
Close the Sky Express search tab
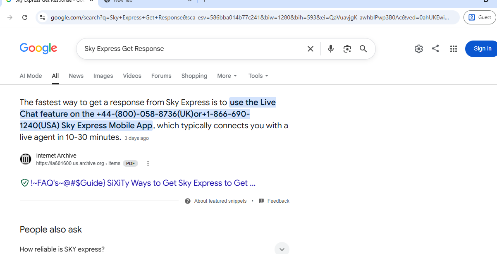(91, 1)
